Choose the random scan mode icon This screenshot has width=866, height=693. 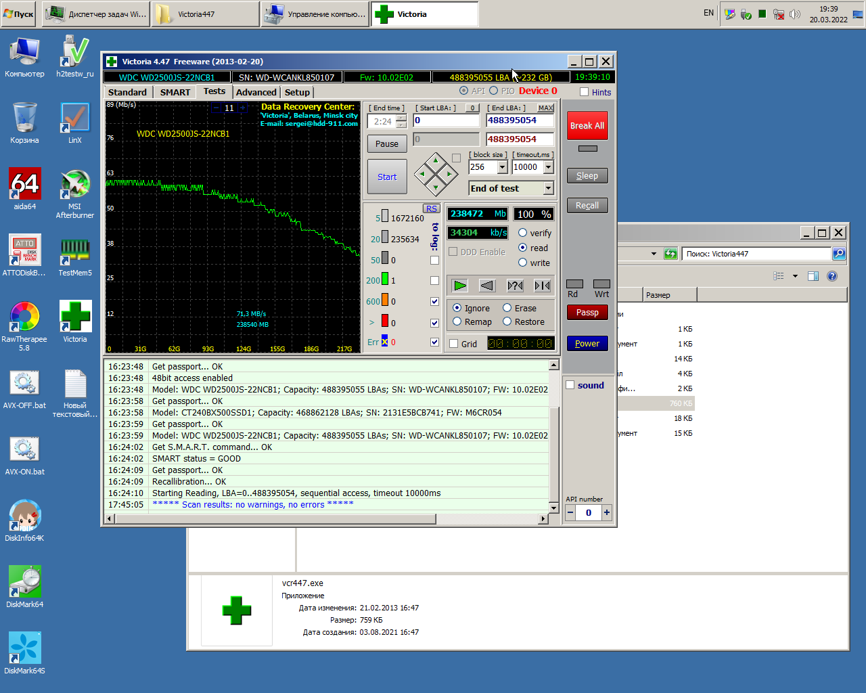(x=515, y=286)
